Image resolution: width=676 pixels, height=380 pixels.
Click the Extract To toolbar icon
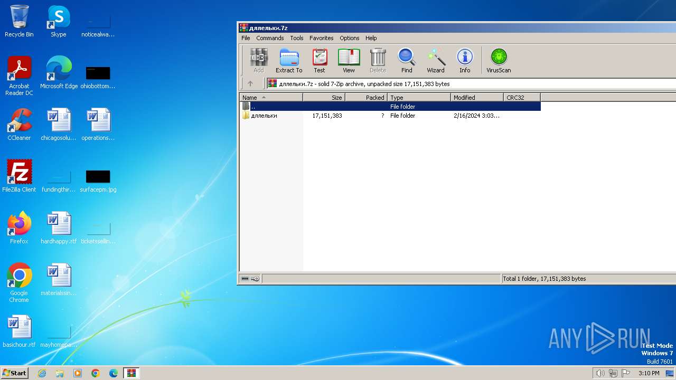pyautogui.click(x=289, y=60)
